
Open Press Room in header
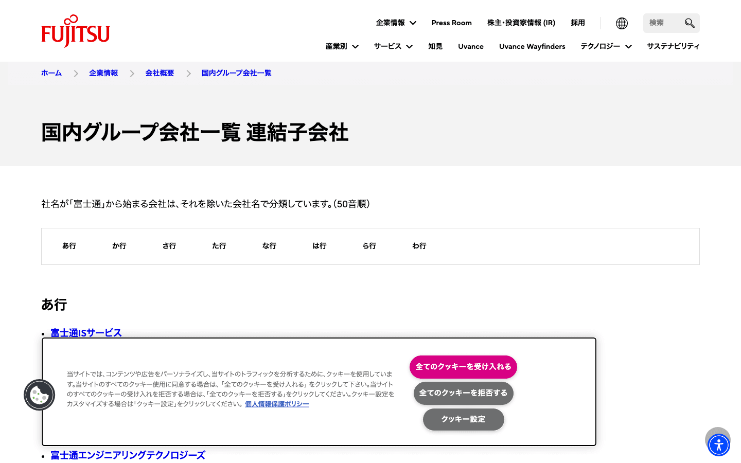(451, 23)
